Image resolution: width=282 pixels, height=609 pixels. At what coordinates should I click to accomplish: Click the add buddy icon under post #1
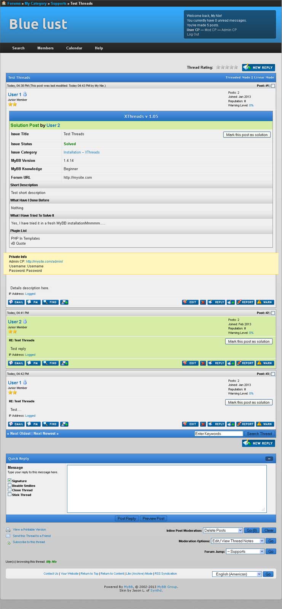tap(64, 302)
